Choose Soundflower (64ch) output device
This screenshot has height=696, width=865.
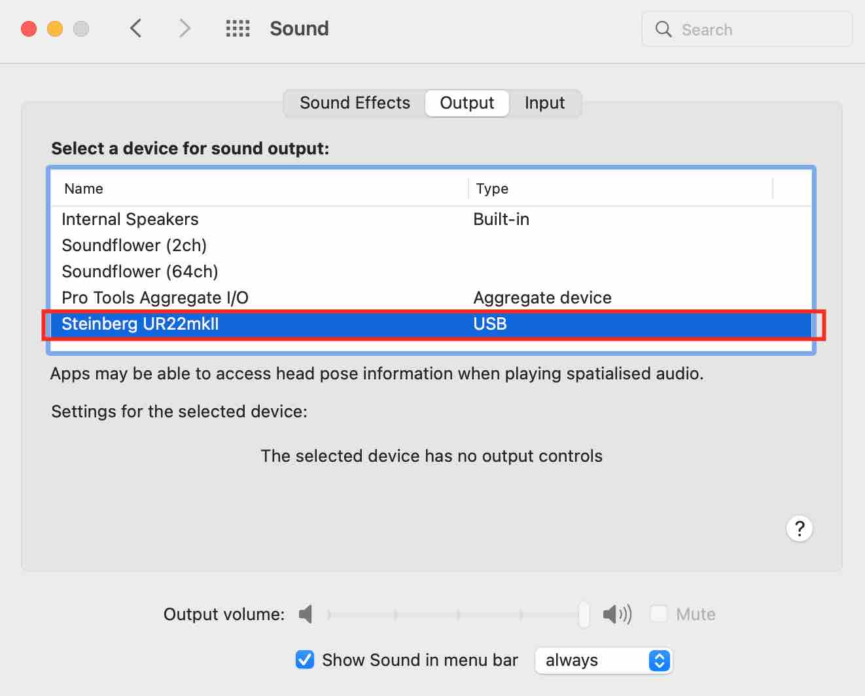(431, 271)
